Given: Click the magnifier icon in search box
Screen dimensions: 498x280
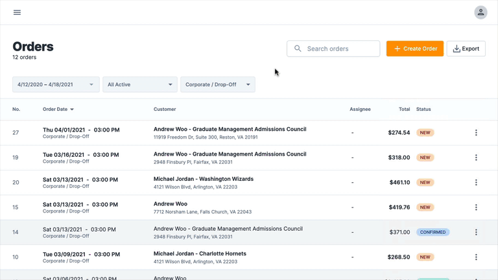Looking at the screenshot, I should [x=298, y=49].
